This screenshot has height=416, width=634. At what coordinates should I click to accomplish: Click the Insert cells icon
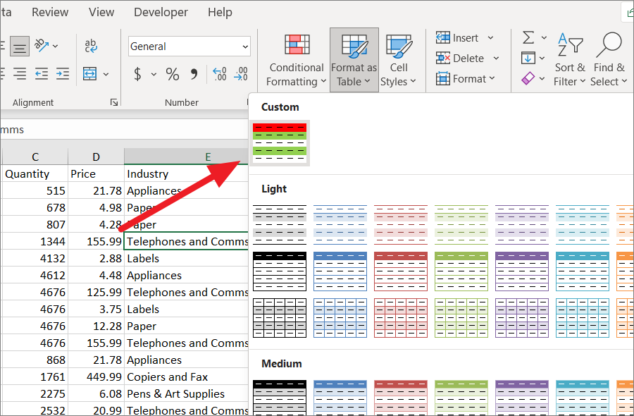click(443, 37)
